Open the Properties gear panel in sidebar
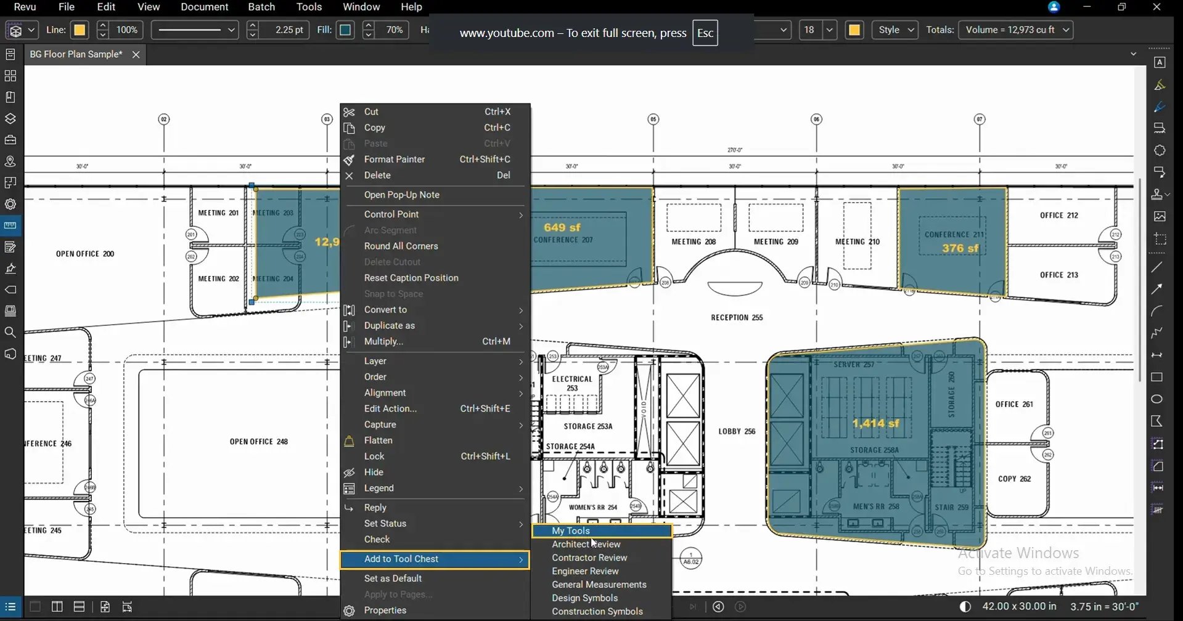The width and height of the screenshot is (1183, 621). (x=10, y=204)
